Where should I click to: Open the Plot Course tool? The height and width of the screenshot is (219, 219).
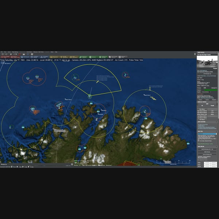tap(25, 57)
